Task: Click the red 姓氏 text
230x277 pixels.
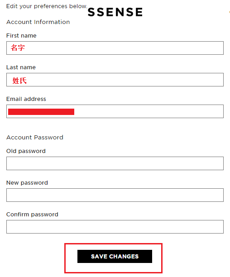Action: tap(19, 81)
